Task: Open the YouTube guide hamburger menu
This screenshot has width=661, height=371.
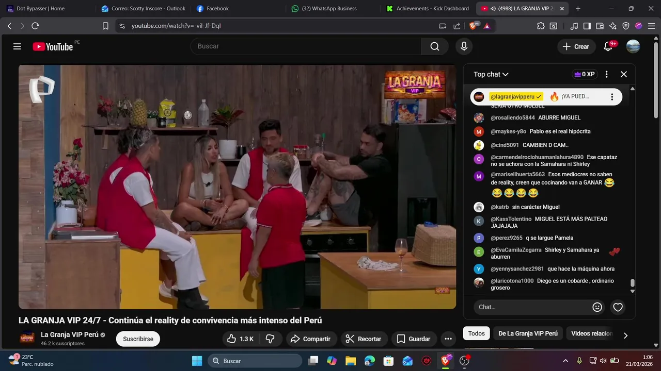Action: [17, 46]
